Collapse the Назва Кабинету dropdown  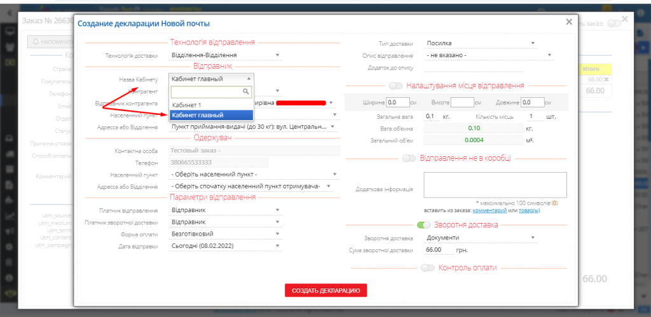pyautogui.click(x=211, y=78)
